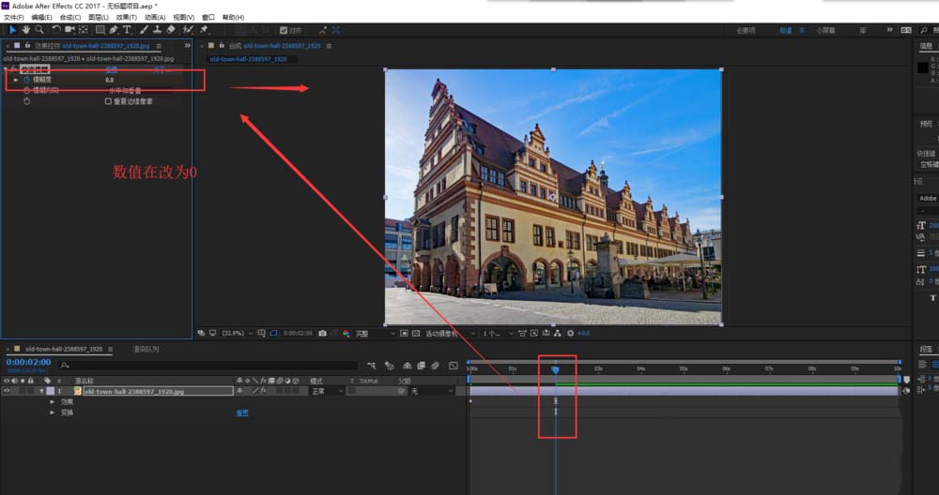Viewport: 939px width, 495px height.
Task: Click the current time 0:00:02:00 display
Action: click(x=28, y=362)
